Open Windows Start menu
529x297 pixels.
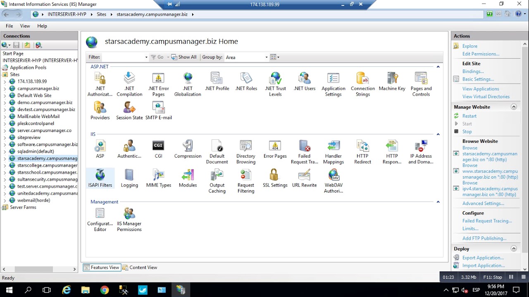click(9, 290)
